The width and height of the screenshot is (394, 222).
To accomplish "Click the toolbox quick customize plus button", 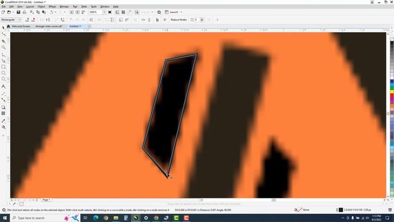I will click(4, 136).
